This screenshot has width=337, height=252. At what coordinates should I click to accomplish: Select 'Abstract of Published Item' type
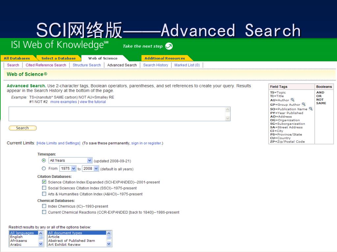tap(71, 241)
